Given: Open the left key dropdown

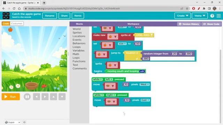Looking at the screenshot, I should (109, 80).
